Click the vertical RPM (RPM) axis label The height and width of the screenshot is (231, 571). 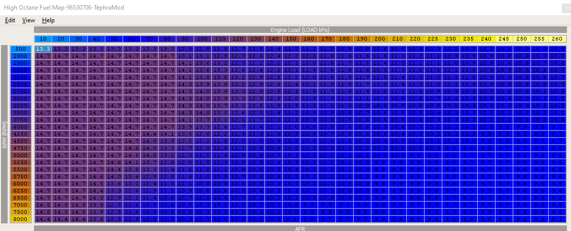point(5,134)
